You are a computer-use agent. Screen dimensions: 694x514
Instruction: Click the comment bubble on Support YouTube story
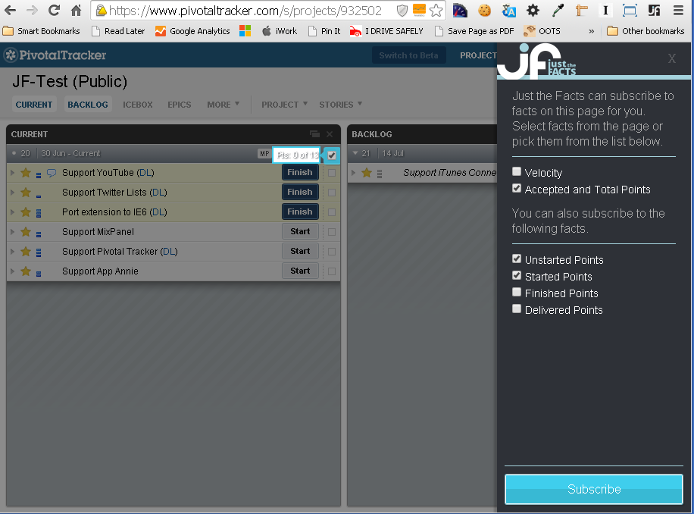[52, 173]
